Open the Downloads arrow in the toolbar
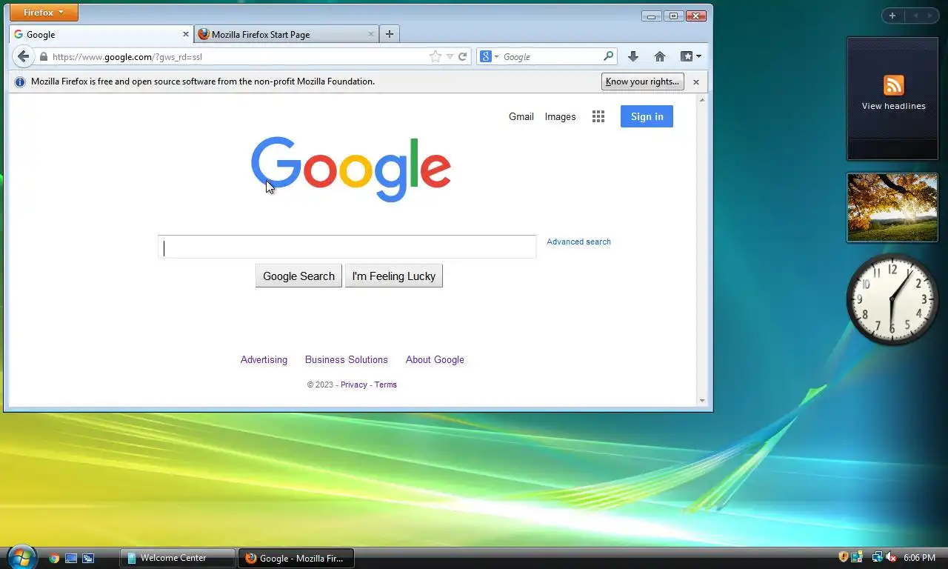The height and width of the screenshot is (569, 948). (x=632, y=56)
